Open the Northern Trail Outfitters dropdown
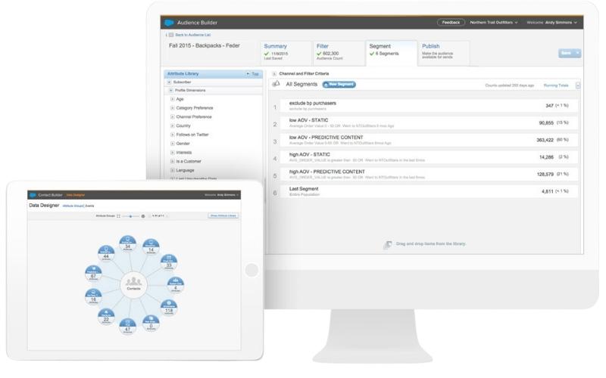This screenshot has height=378, width=606. click(x=493, y=23)
